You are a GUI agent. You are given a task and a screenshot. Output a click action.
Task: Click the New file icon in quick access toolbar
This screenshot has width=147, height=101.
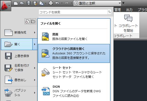coord(16,3)
